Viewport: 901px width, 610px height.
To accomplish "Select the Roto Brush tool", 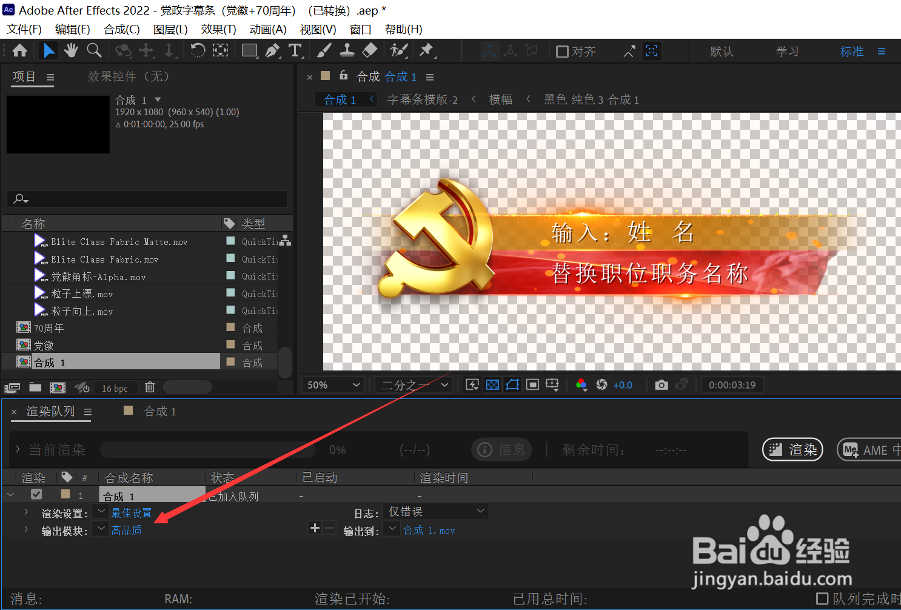I will click(398, 51).
